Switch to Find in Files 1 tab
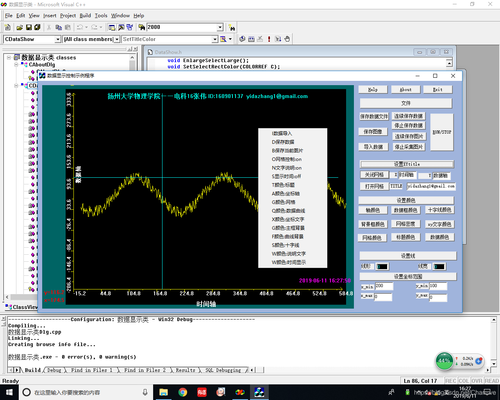 (91, 370)
